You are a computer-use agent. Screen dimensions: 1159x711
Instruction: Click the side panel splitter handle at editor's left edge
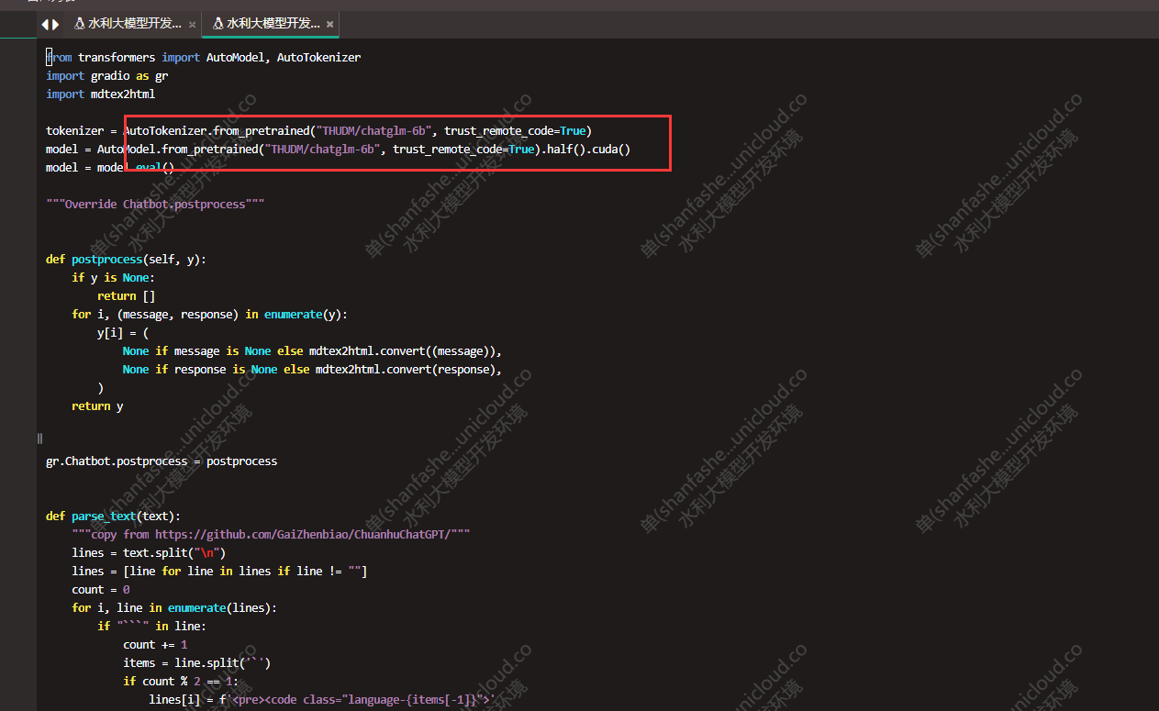coord(39,439)
